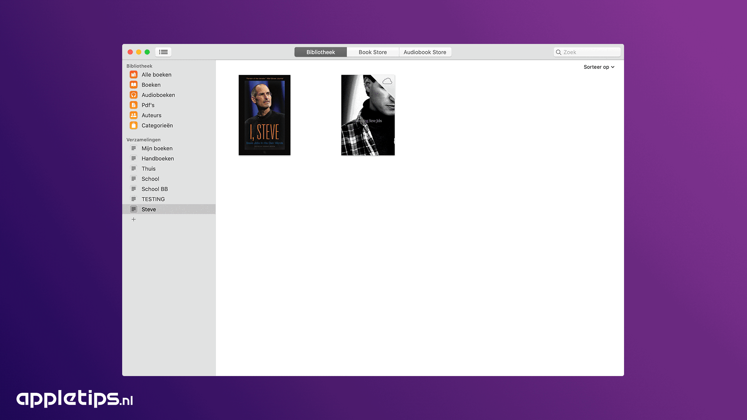Viewport: 747px width, 420px height.
Task: Select the TESTING collection
Action: (153, 199)
